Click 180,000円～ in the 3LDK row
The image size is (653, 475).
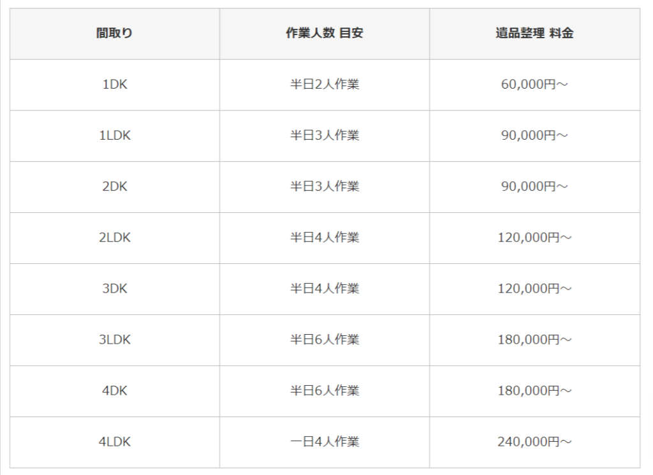[534, 339]
